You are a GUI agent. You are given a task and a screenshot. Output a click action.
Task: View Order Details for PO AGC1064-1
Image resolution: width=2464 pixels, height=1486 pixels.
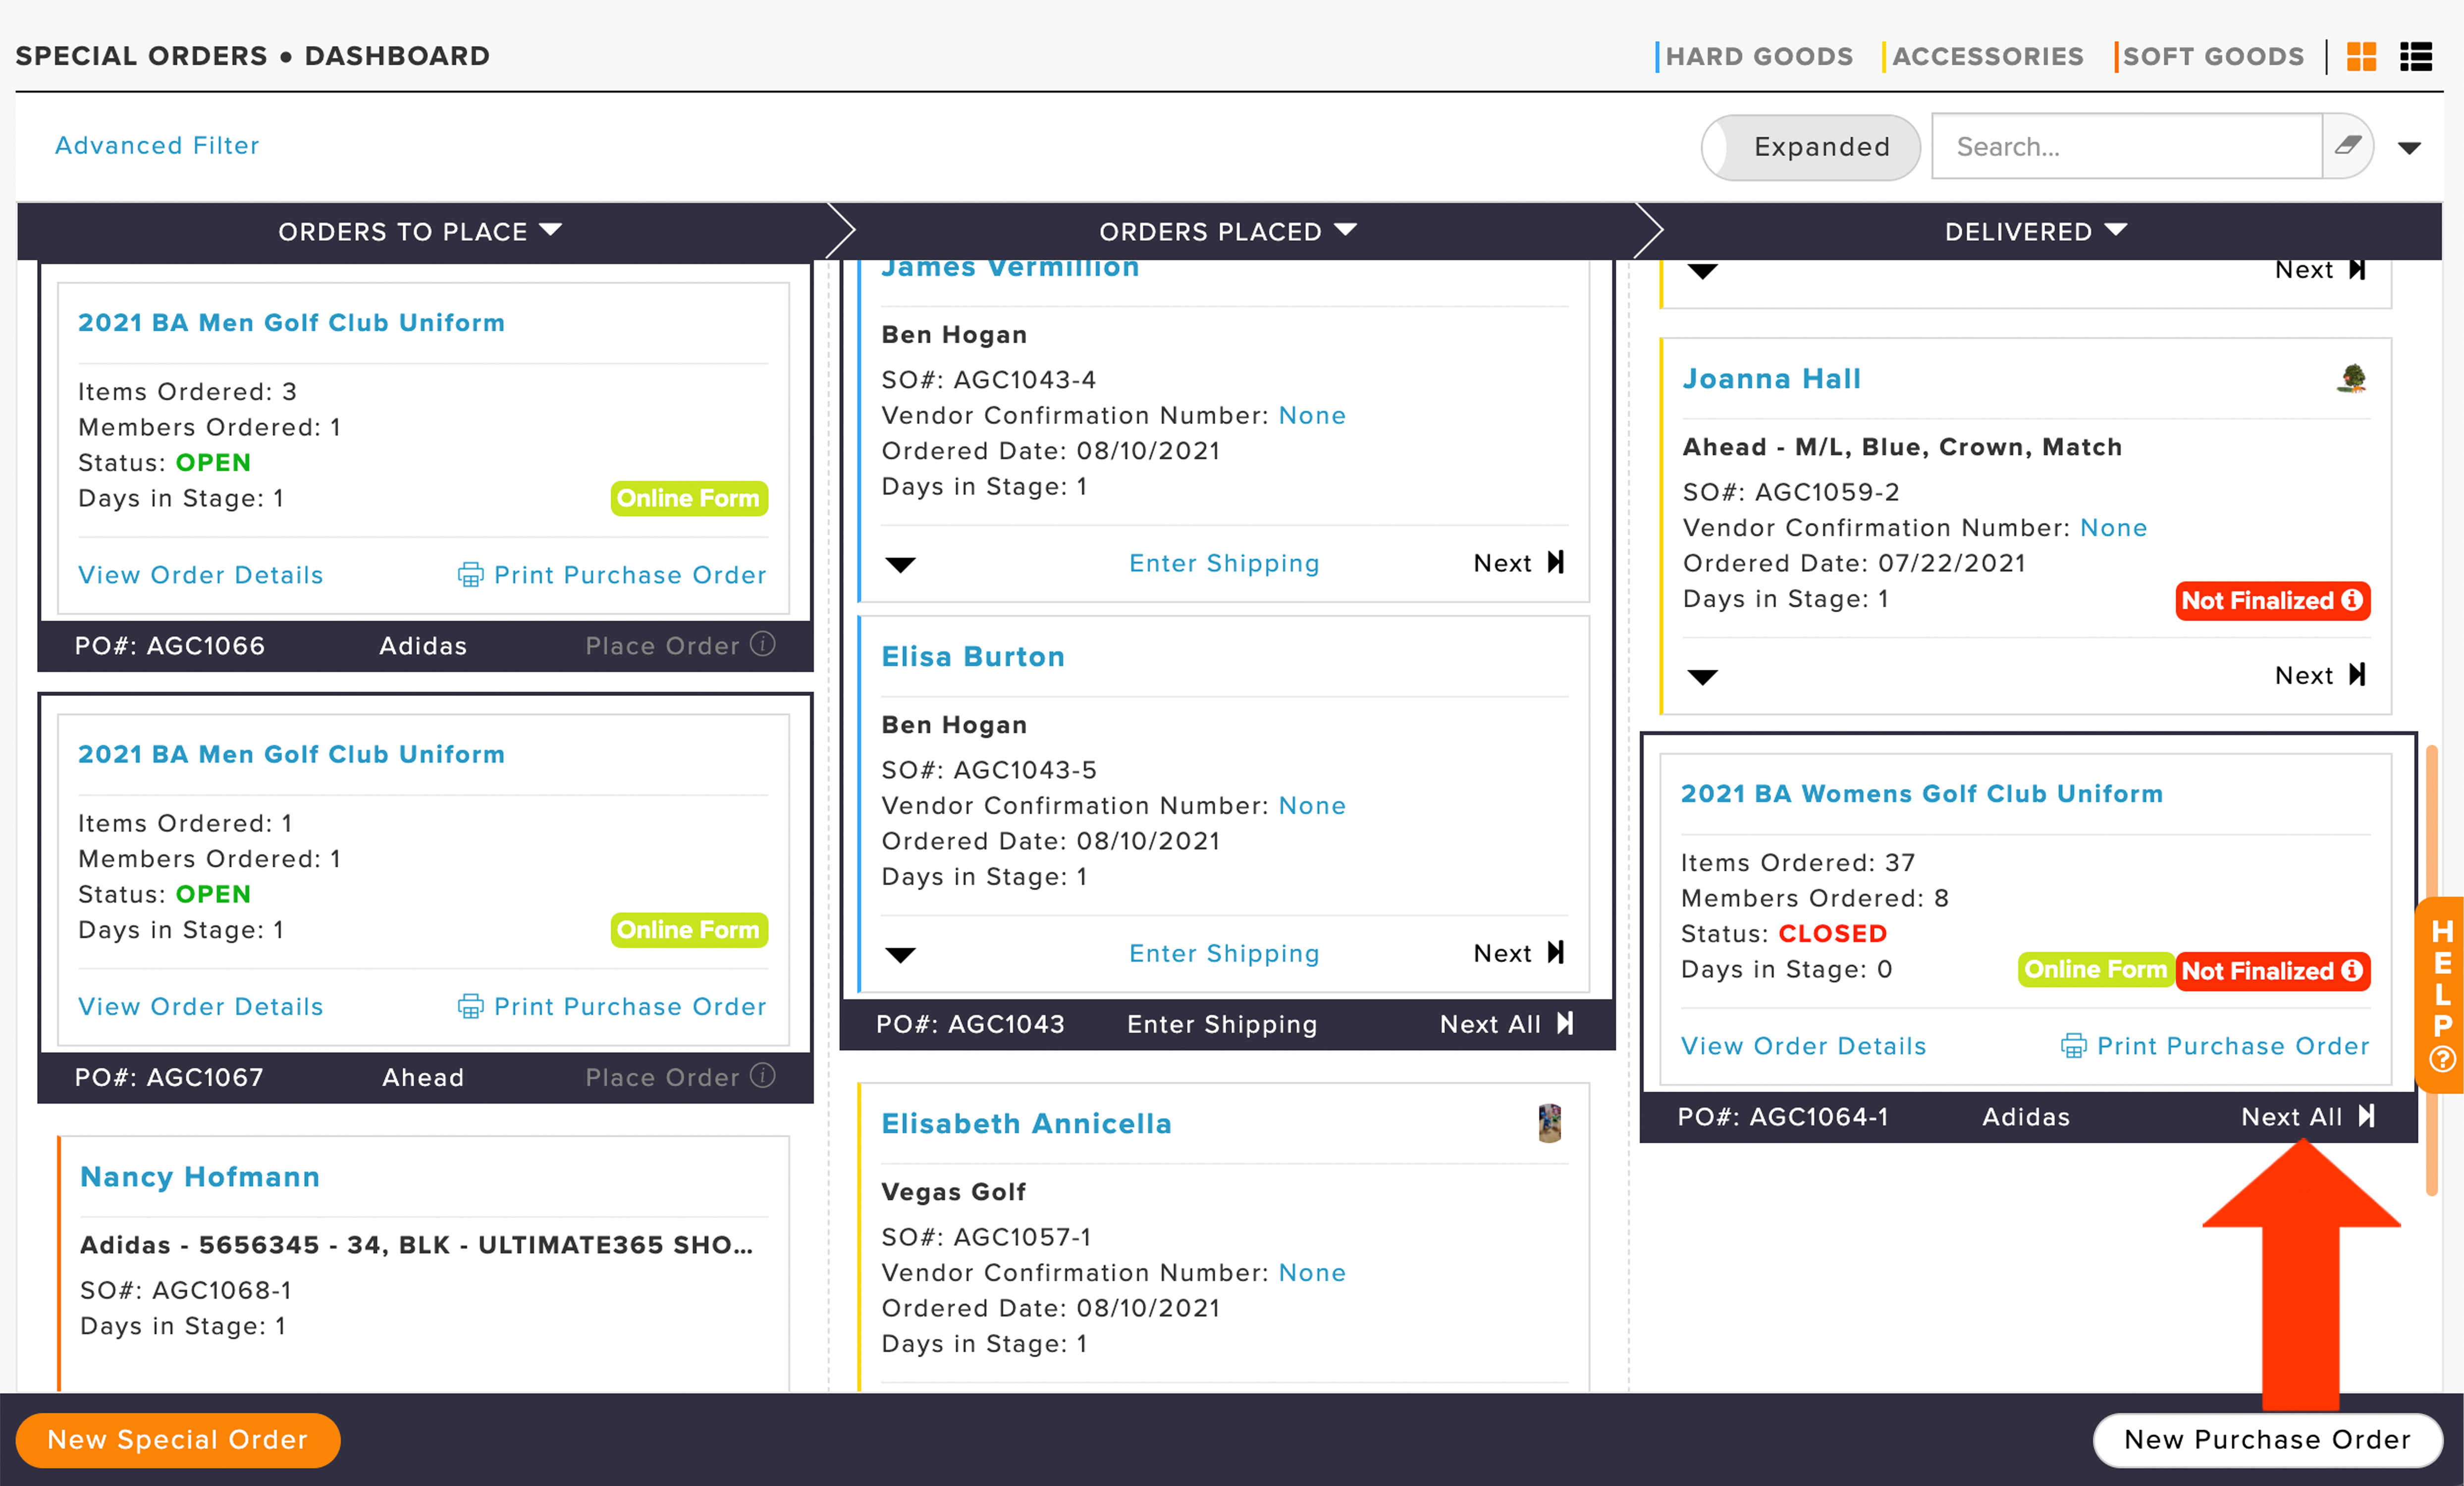pos(1803,1046)
